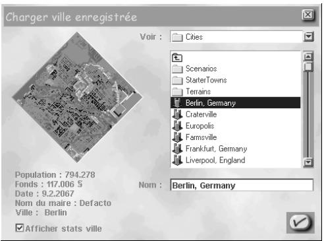Click the Berlin, Germany city icon
This screenshot has height=241, width=324.
[x=177, y=103]
